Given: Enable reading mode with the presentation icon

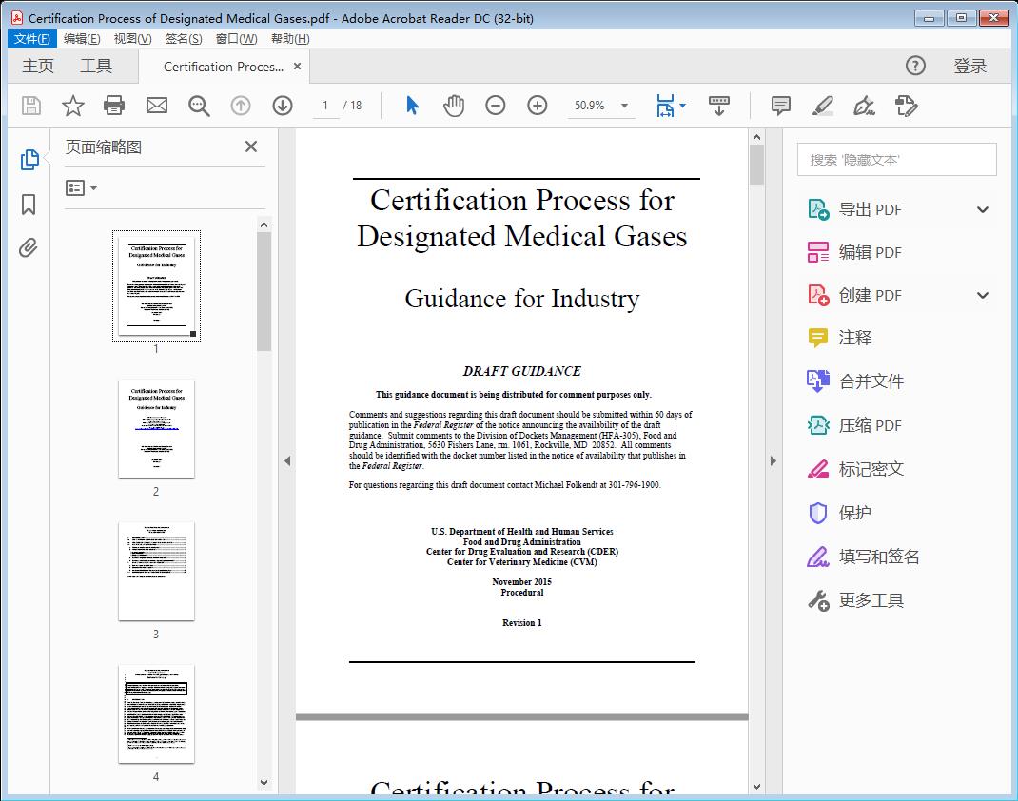Looking at the screenshot, I should click(719, 106).
